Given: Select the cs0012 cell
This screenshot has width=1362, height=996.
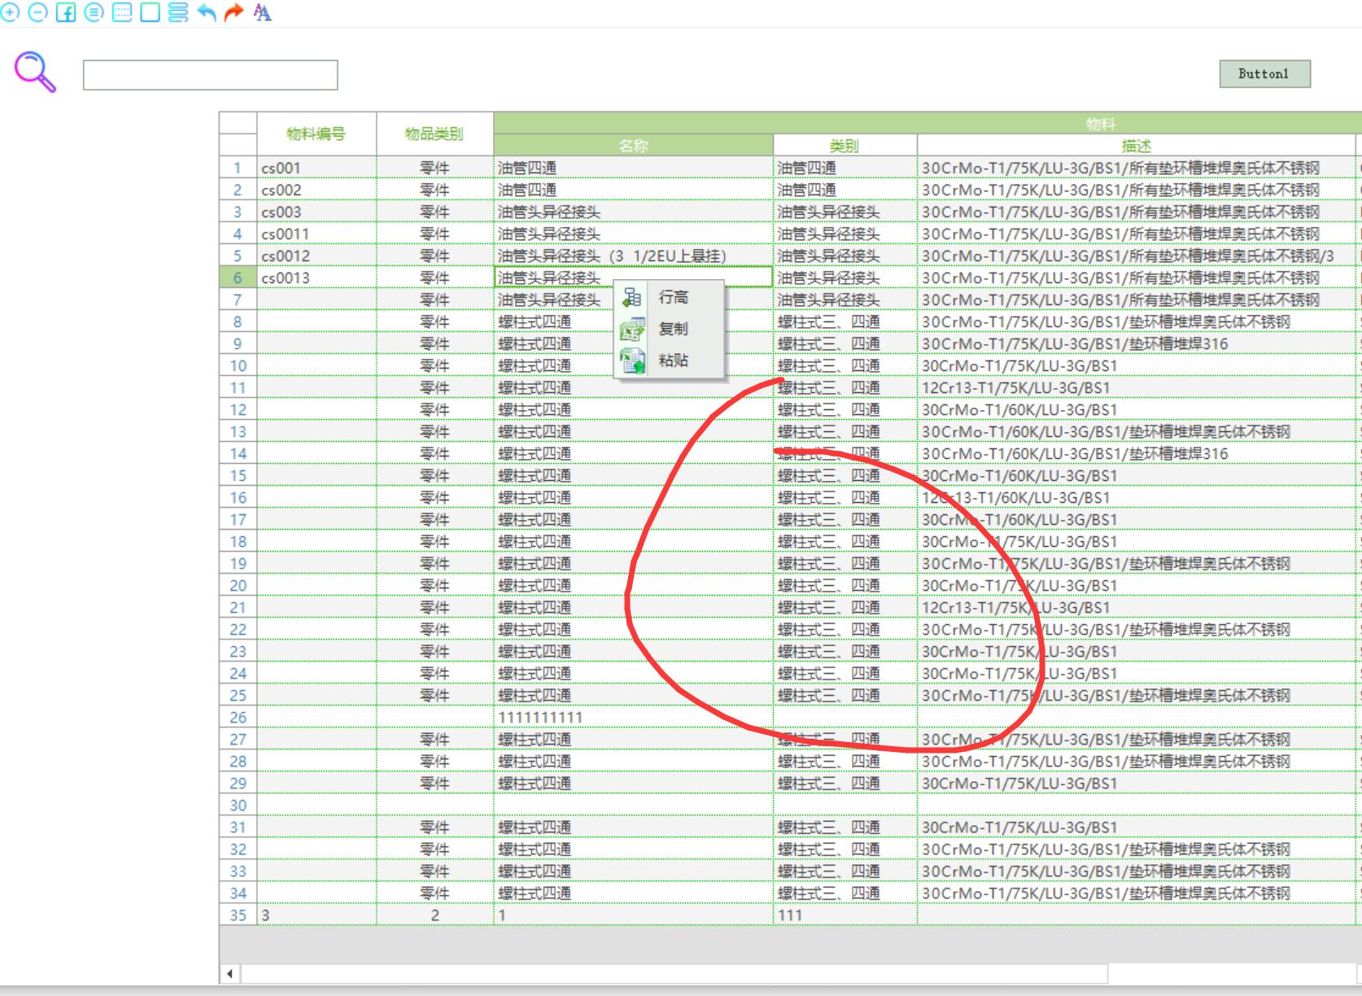Looking at the screenshot, I should coord(316,256).
